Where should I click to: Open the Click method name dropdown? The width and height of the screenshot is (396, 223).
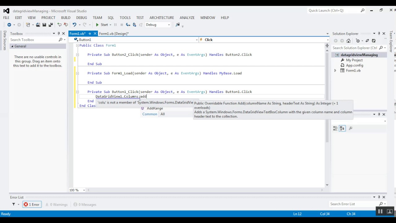pos(328,40)
